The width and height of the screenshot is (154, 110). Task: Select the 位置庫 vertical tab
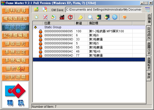coord(149,19)
